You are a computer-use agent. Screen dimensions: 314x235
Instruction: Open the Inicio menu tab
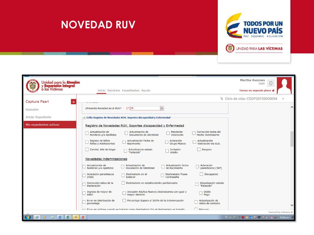[101, 91]
